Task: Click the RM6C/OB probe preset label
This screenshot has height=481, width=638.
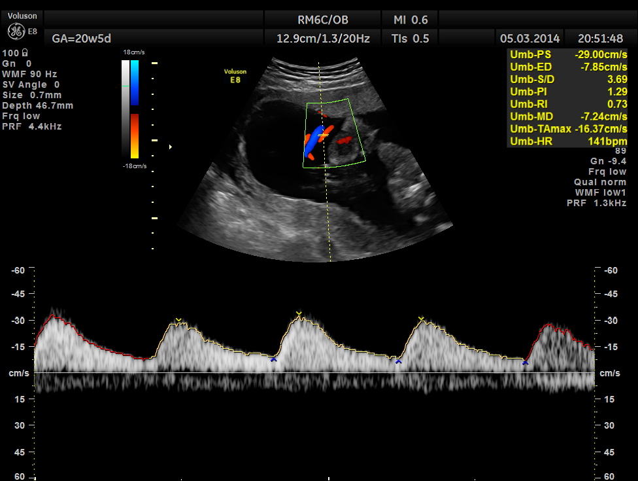Action: click(323, 19)
